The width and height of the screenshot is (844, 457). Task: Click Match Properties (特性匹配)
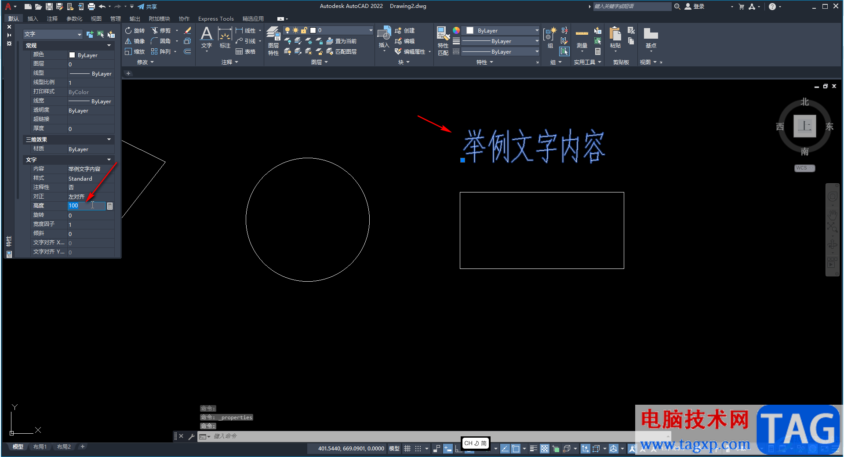coord(443,40)
